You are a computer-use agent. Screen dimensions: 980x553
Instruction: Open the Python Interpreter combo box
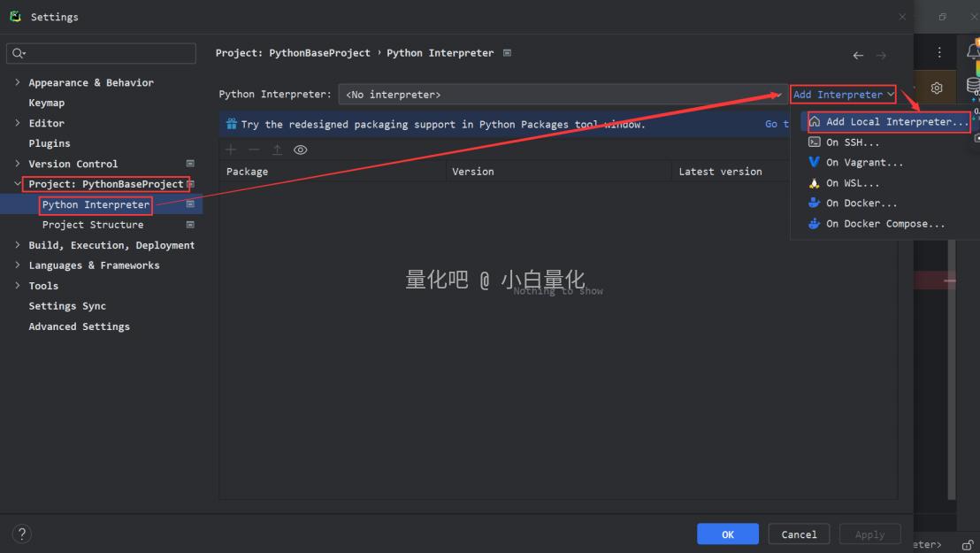pos(562,95)
